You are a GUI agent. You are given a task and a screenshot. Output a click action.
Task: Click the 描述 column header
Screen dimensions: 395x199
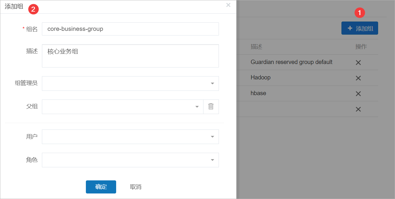[x=256, y=47]
